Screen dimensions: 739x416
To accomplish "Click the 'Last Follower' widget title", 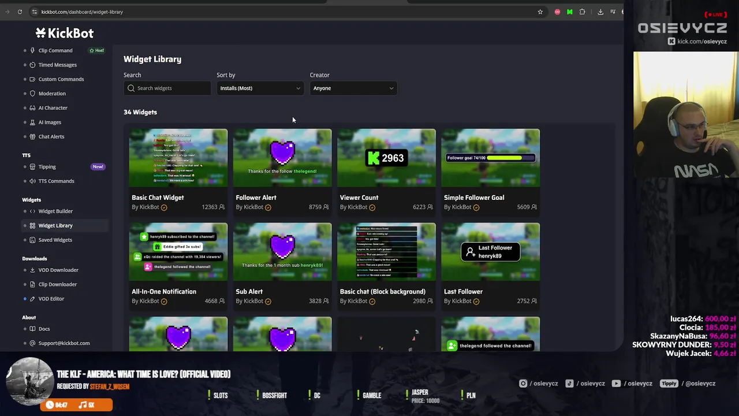I will click(463, 292).
